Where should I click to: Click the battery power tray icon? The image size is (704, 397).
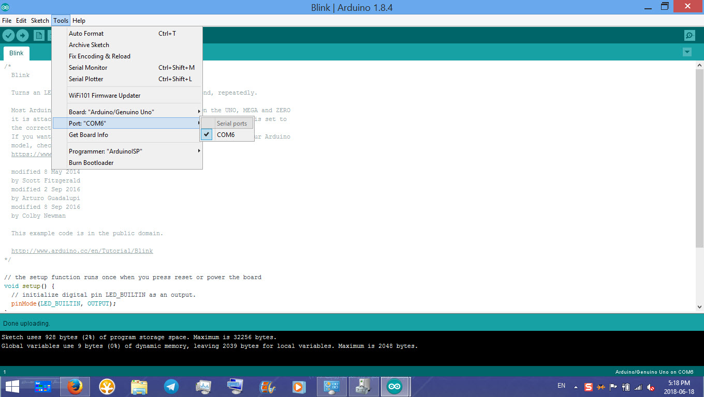[626, 387]
